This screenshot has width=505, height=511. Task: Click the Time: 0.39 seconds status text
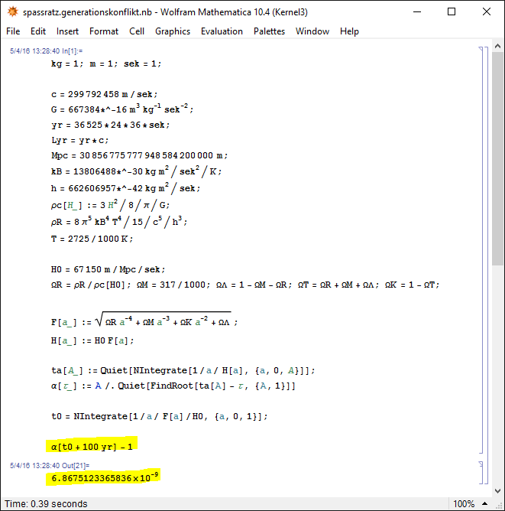tap(46, 504)
